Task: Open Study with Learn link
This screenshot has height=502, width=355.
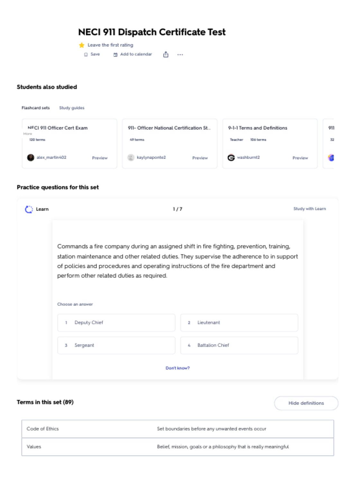Action: pos(310,209)
